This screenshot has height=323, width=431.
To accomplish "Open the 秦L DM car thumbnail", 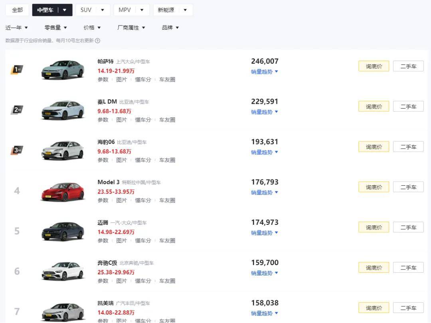I will pos(63,110).
